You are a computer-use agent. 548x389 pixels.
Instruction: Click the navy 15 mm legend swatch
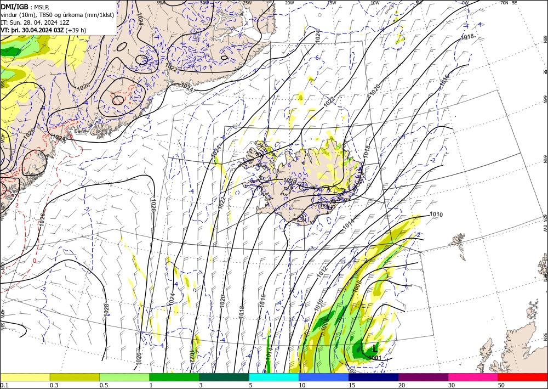(374, 377)
